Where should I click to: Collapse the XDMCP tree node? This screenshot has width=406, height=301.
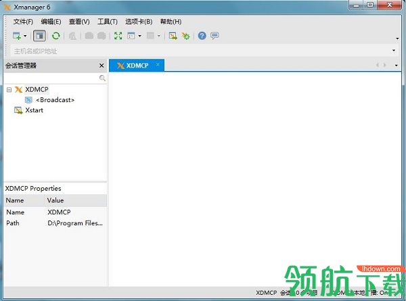pos(9,90)
